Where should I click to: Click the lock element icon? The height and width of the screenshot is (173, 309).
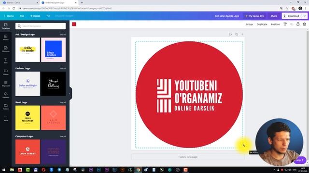[x=298, y=24]
